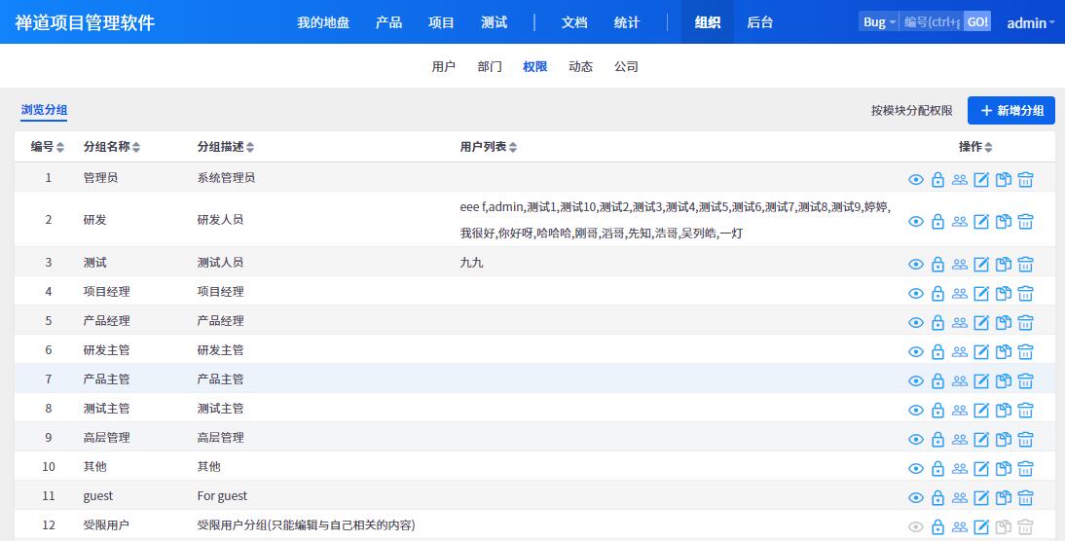Viewport: 1065px width, 541px height.
Task: Open the Bug search type dropdown
Action: pyautogui.click(x=879, y=22)
